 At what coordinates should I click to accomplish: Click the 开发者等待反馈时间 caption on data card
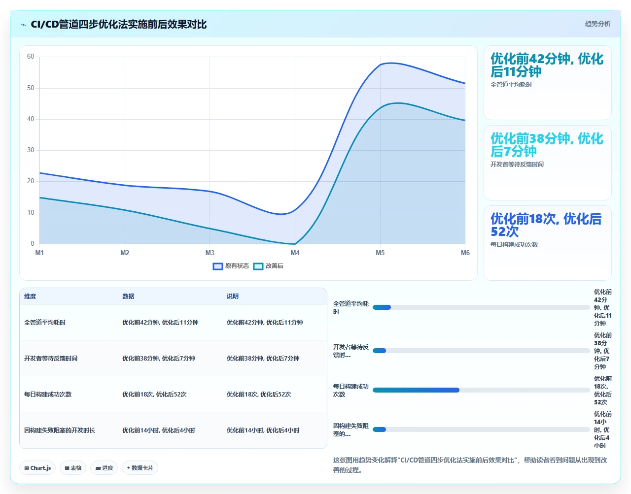[517, 165]
